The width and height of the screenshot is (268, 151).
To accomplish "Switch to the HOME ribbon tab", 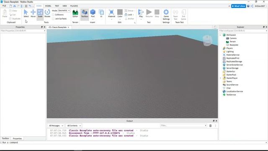I will (x=39, y=6).
